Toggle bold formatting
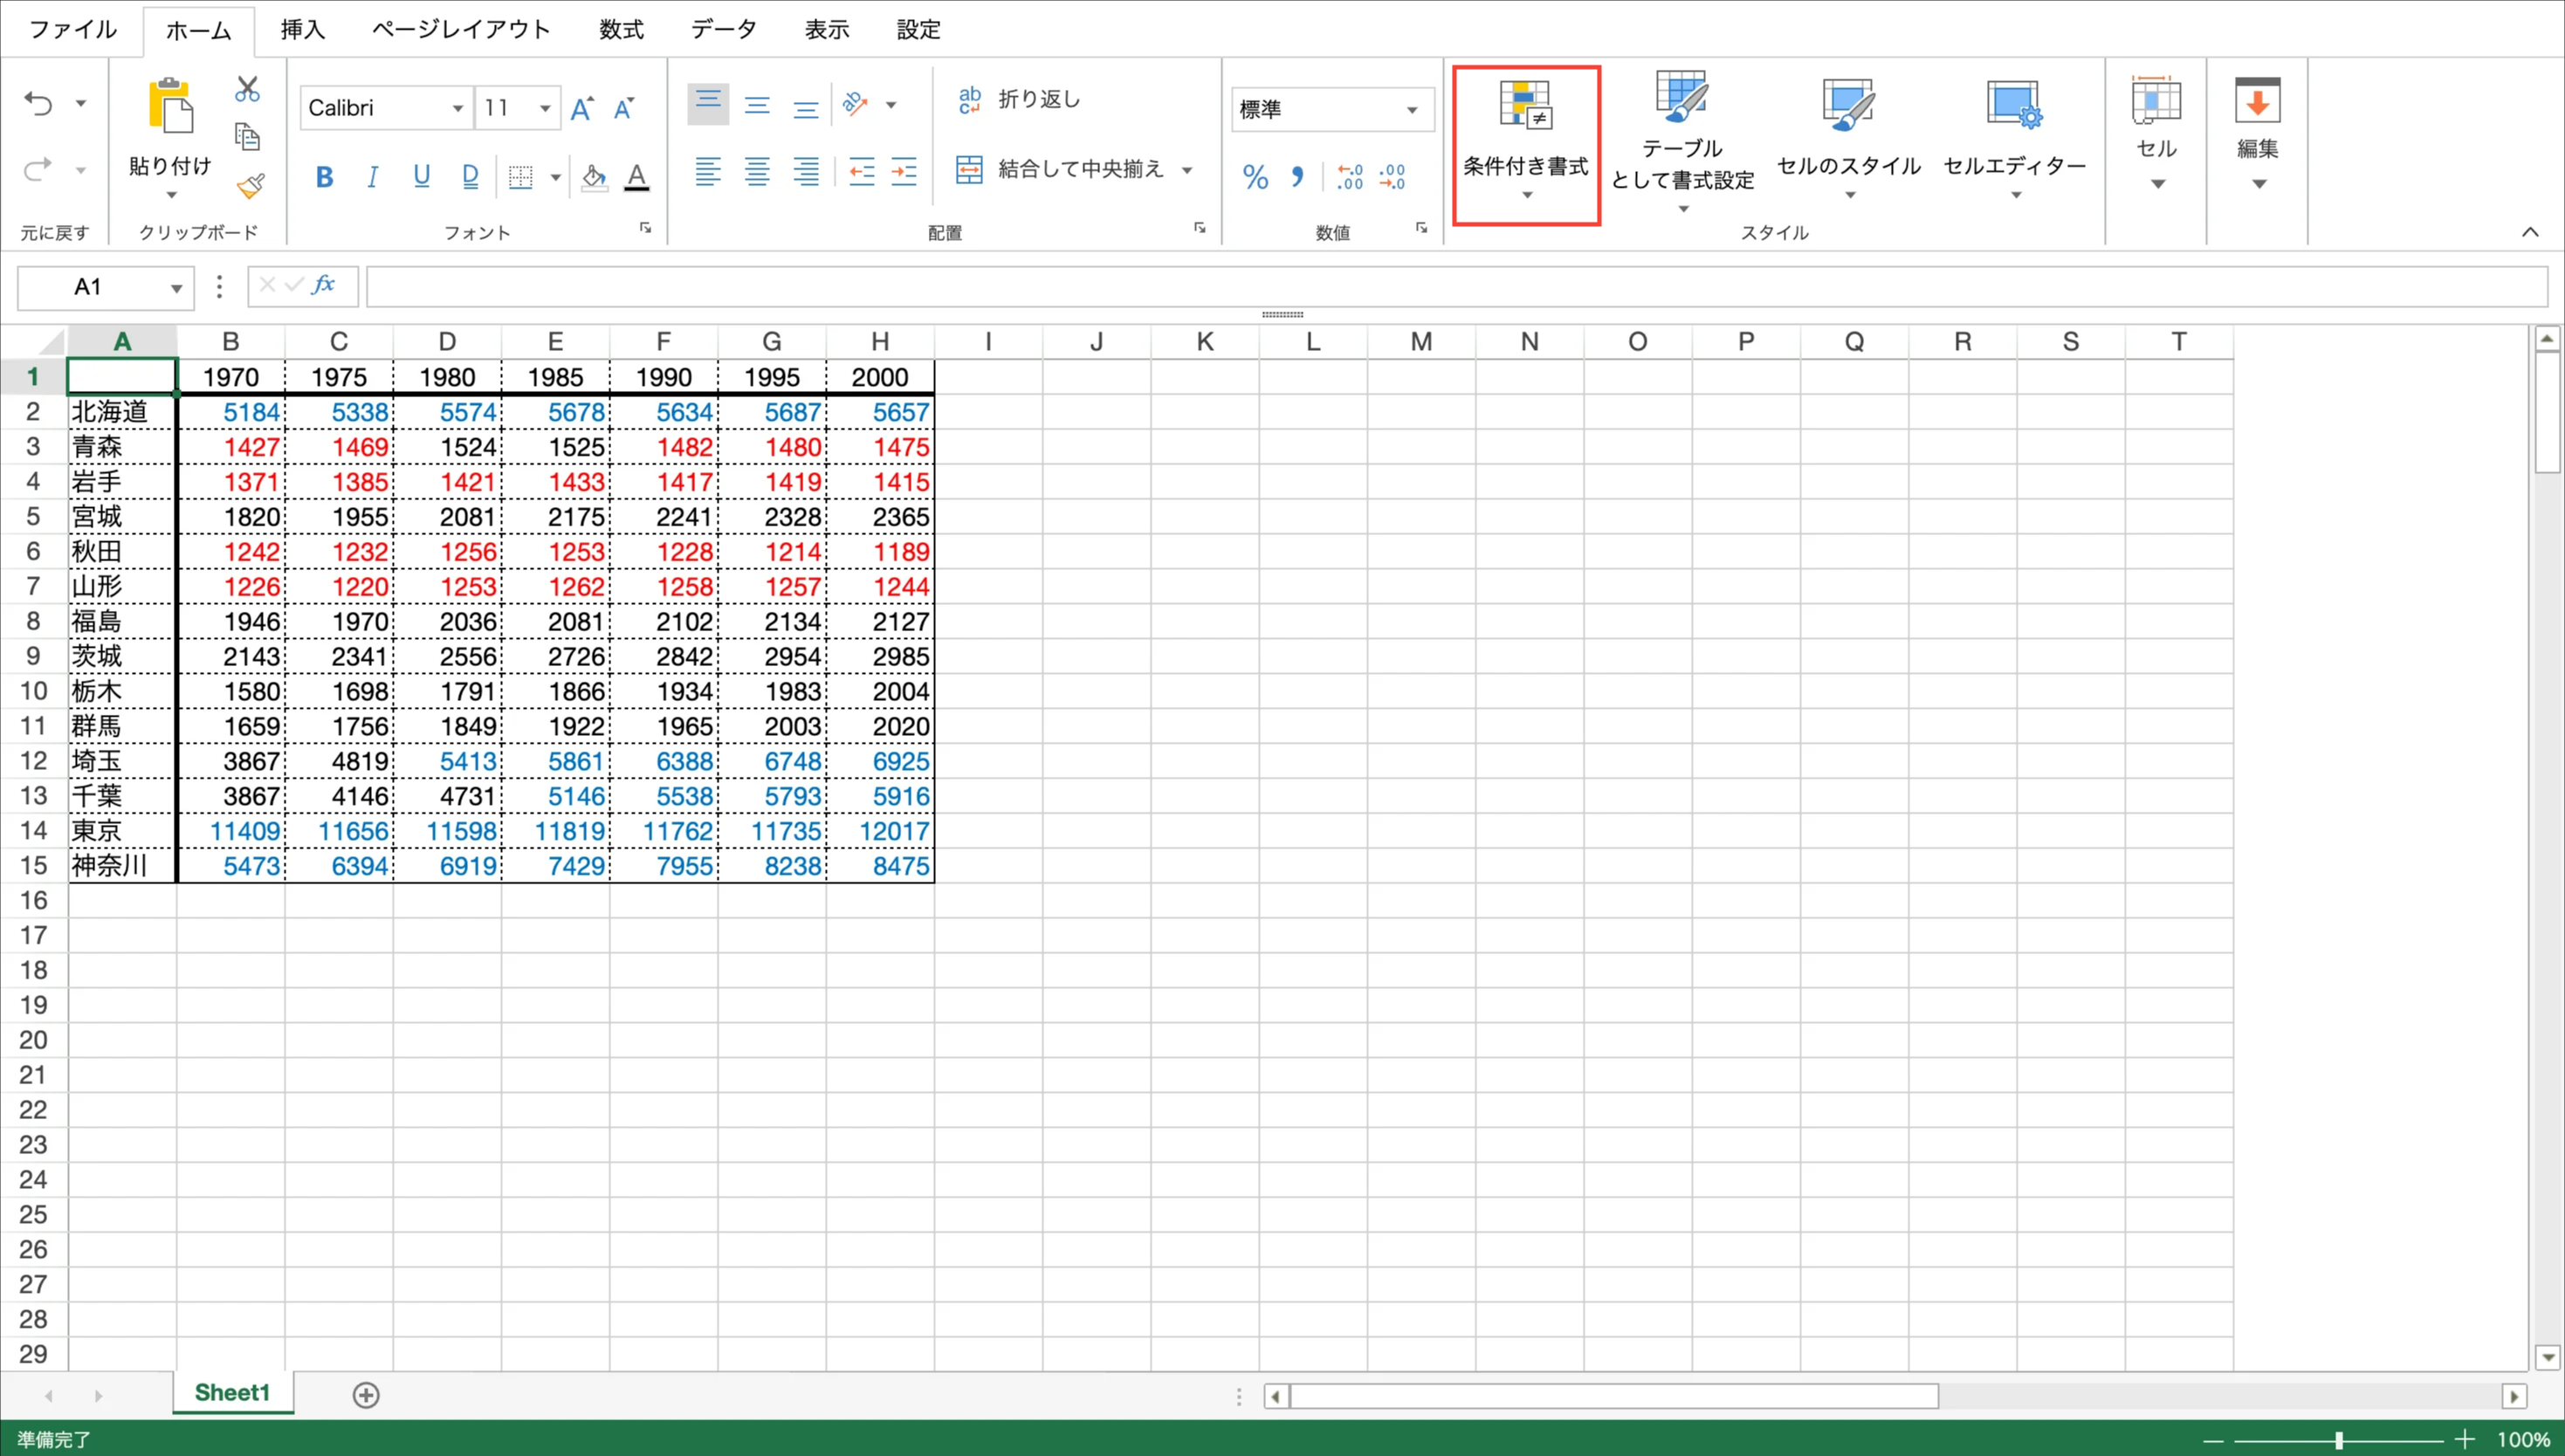Image resolution: width=2565 pixels, height=1456 pixels. 324,178
